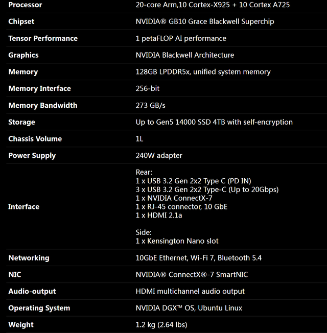327x333 pixels.
Task: Click the Storage row label
Action: 21,122
